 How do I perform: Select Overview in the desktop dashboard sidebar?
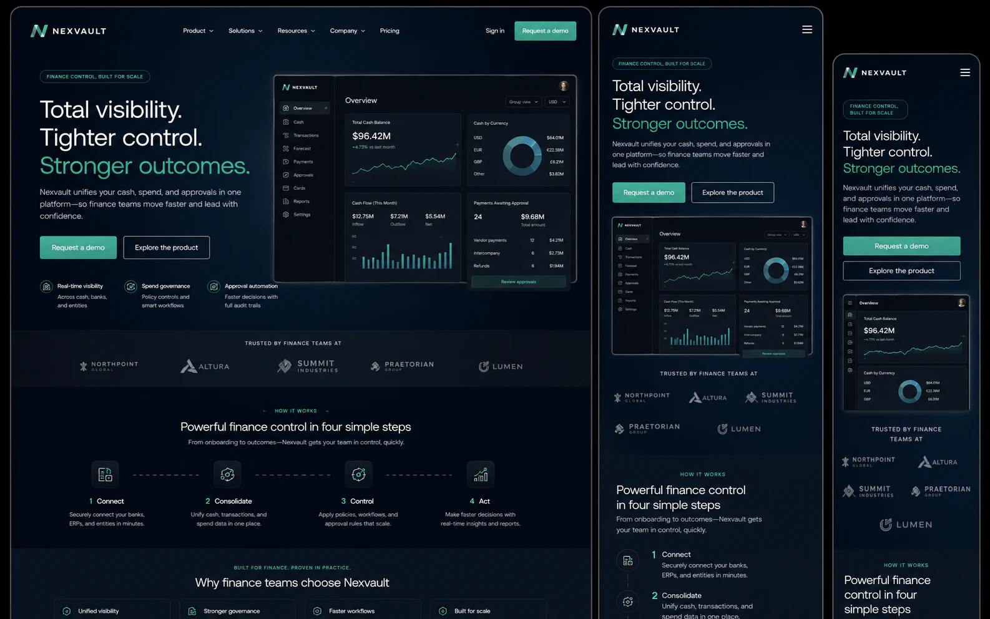304,108
